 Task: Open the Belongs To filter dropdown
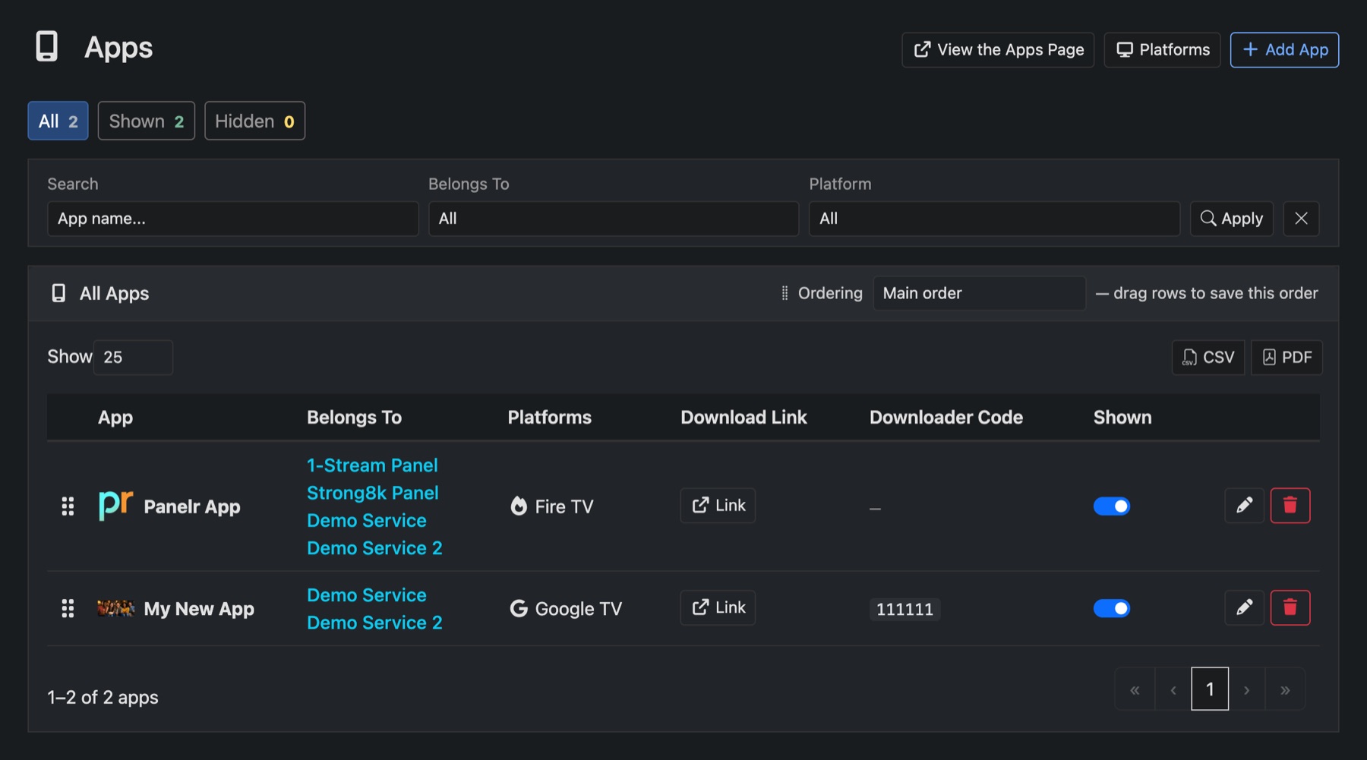(614, 219)
